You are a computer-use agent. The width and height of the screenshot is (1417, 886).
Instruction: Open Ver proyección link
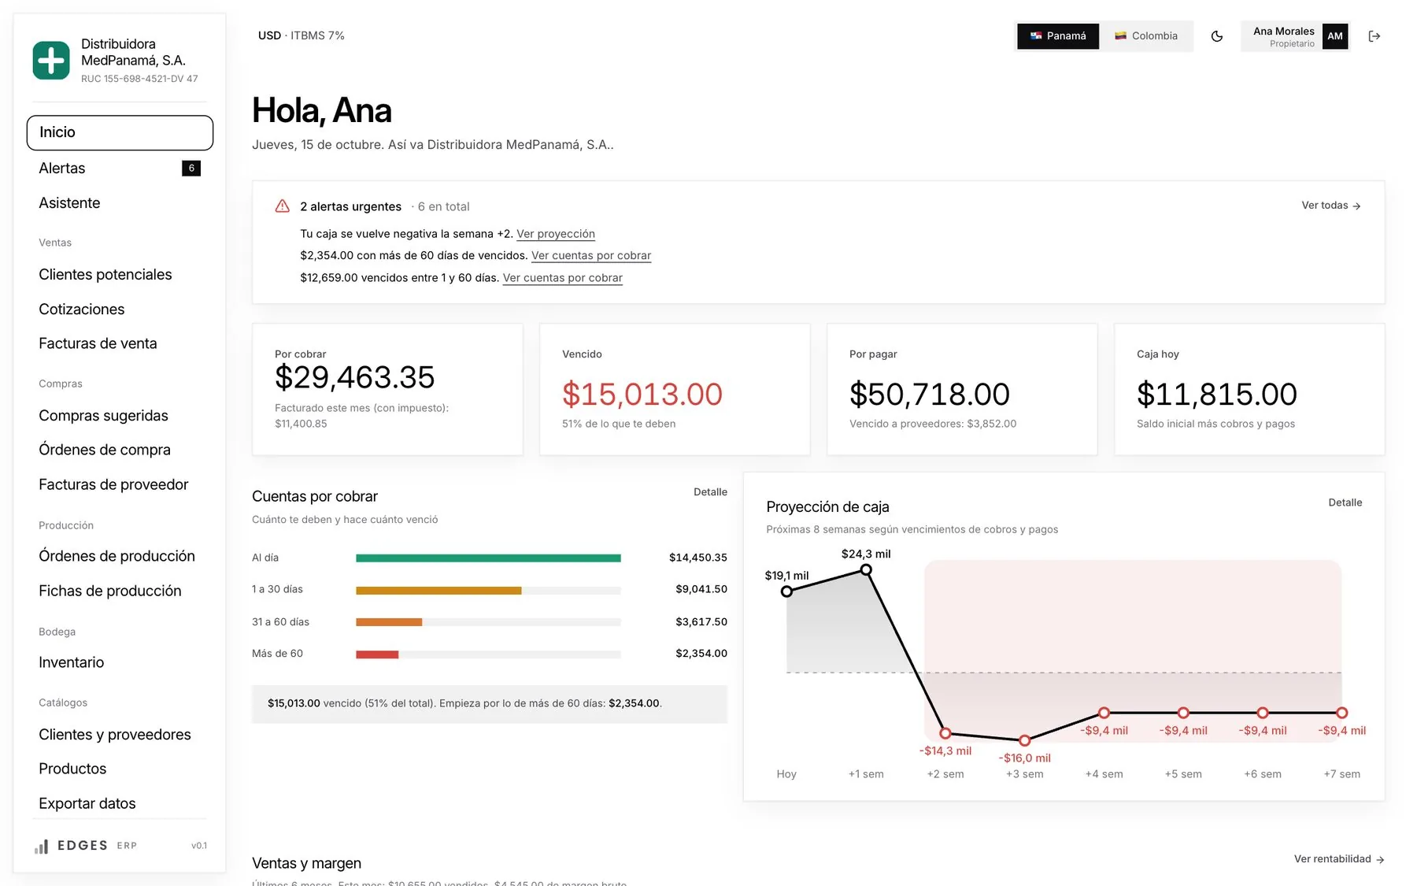[x=556, y=234]
